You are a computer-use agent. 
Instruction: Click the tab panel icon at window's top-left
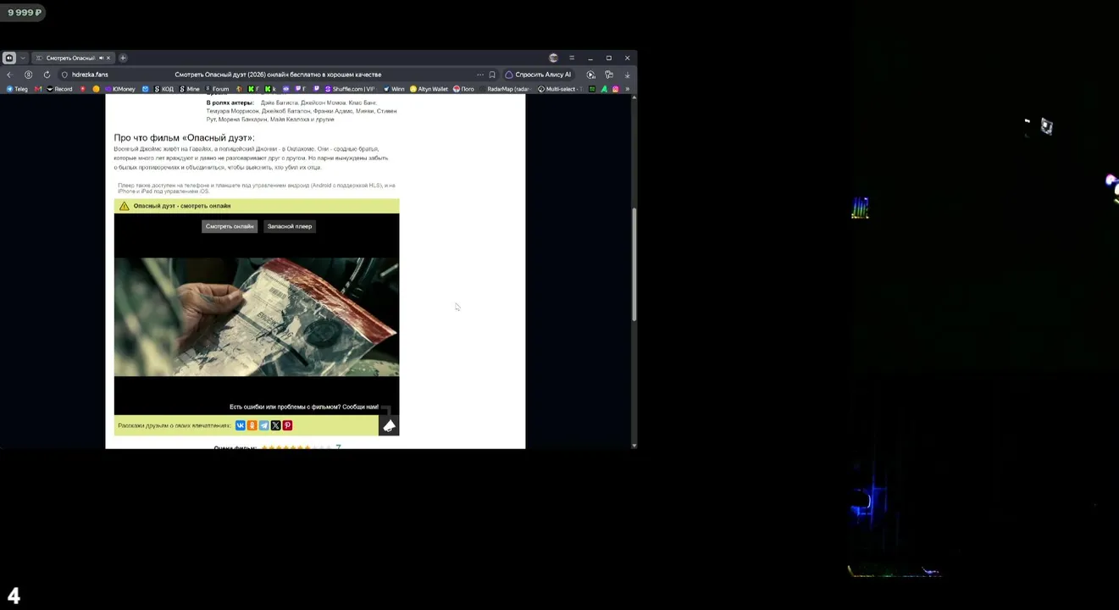(8, 58)
